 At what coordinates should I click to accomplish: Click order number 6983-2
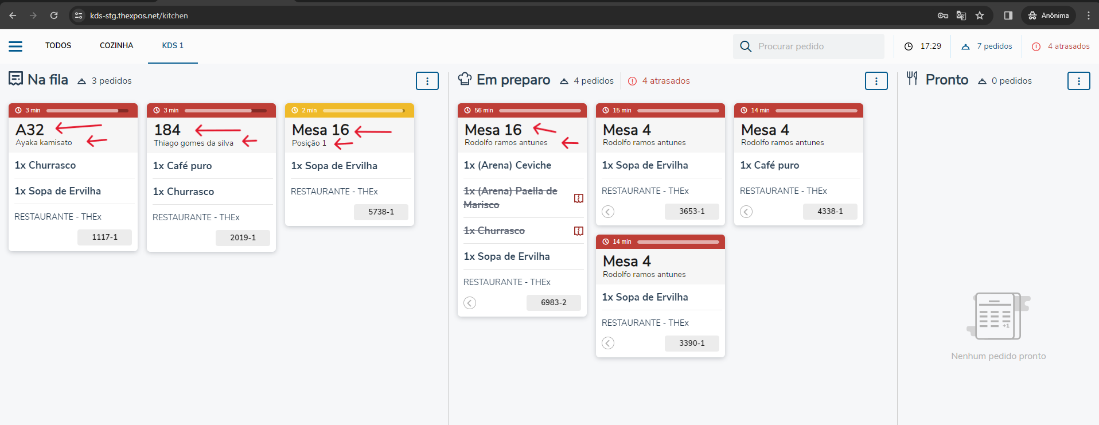(x=554, y=303)
